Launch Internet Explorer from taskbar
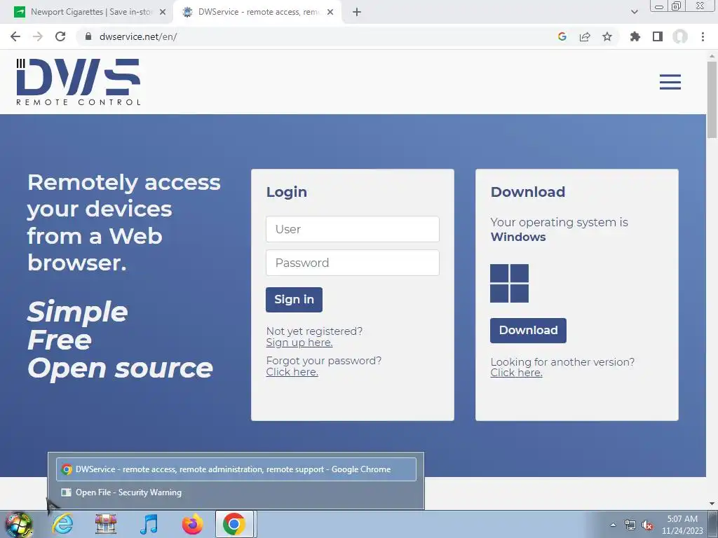The image size is (718, 538). click(62, 524)
